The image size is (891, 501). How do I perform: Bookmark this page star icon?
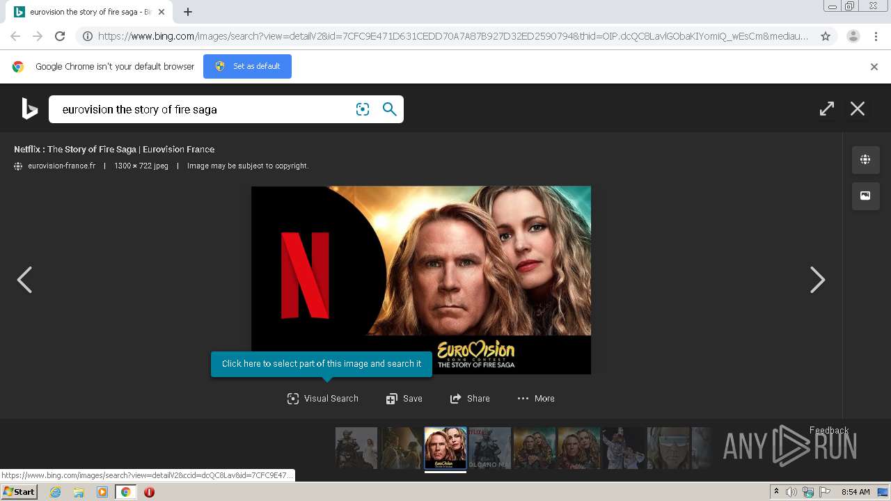[x=826, y=36]
